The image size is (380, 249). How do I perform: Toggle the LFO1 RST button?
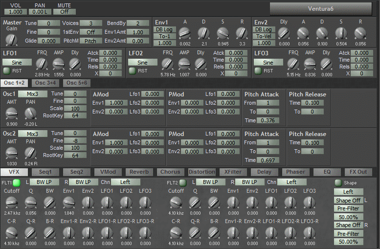[x=6, y=71]
